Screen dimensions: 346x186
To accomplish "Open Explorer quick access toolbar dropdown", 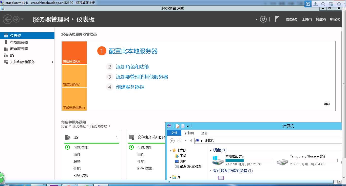I will [x=188, y=126].
